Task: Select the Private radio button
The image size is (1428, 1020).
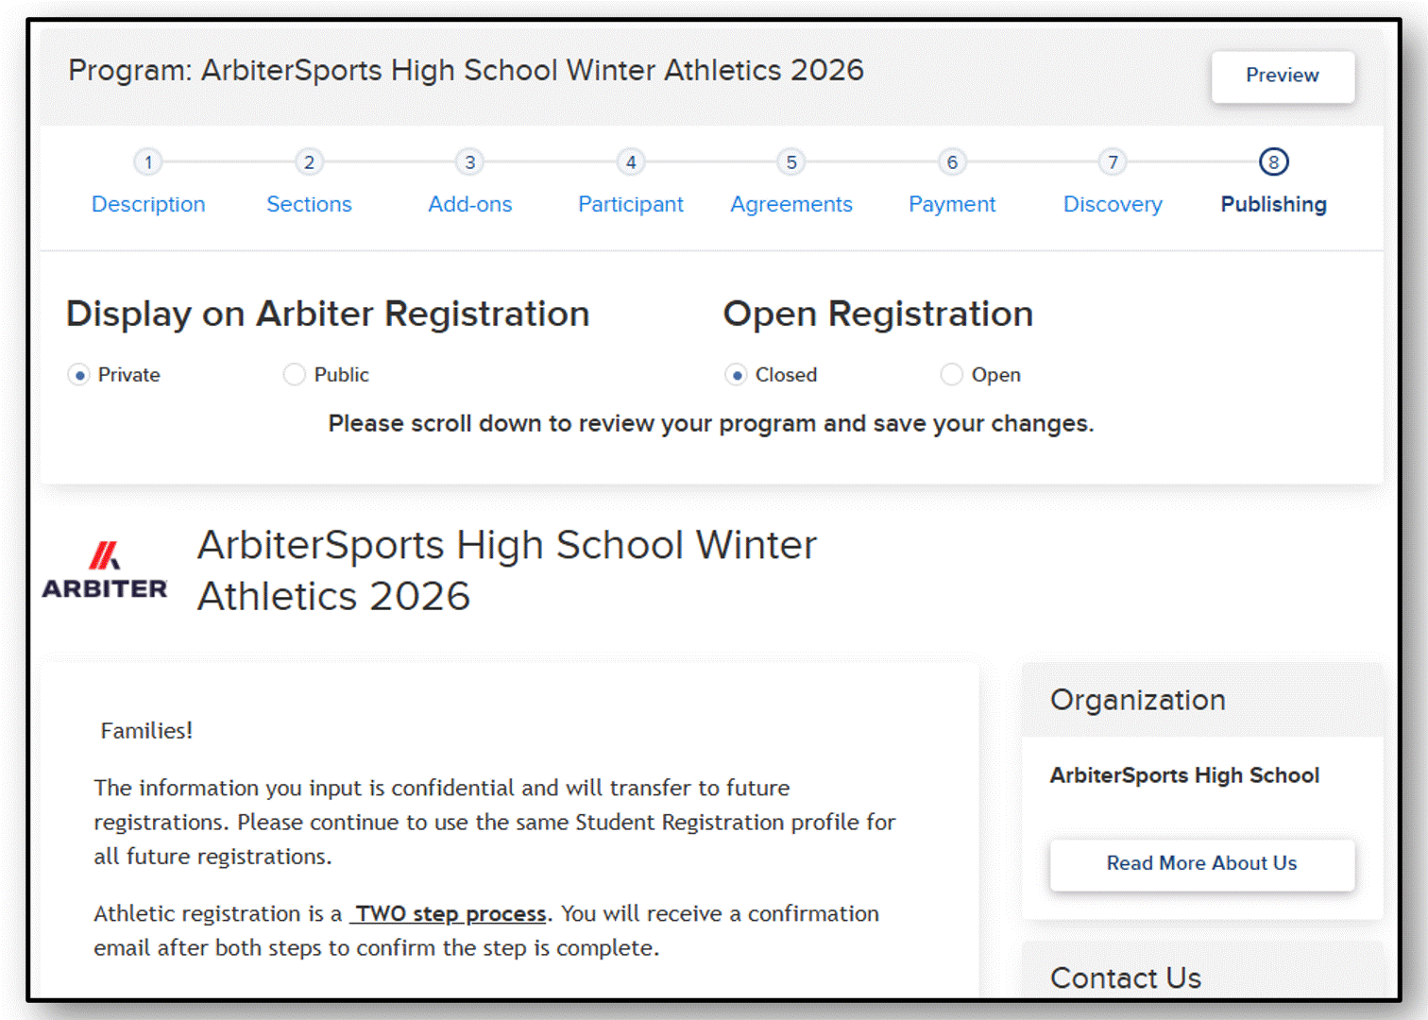Action: click(79, 375)
